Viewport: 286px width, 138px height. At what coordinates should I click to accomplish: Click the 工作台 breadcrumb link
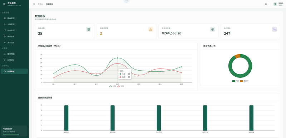40,4
